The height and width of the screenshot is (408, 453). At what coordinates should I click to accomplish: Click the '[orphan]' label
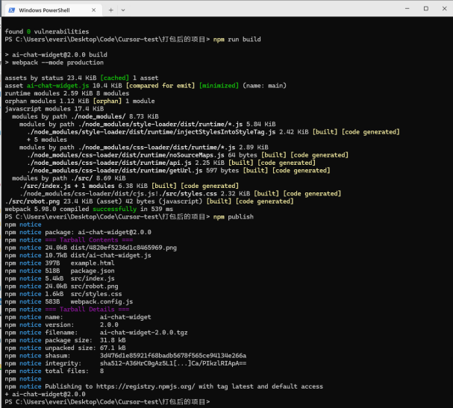(x=107, y=101)
